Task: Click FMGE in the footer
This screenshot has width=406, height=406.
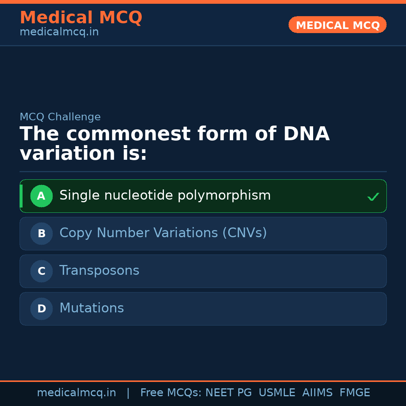Action: (355, 393)
